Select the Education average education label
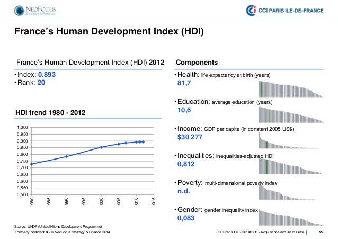 pos(225,102)
